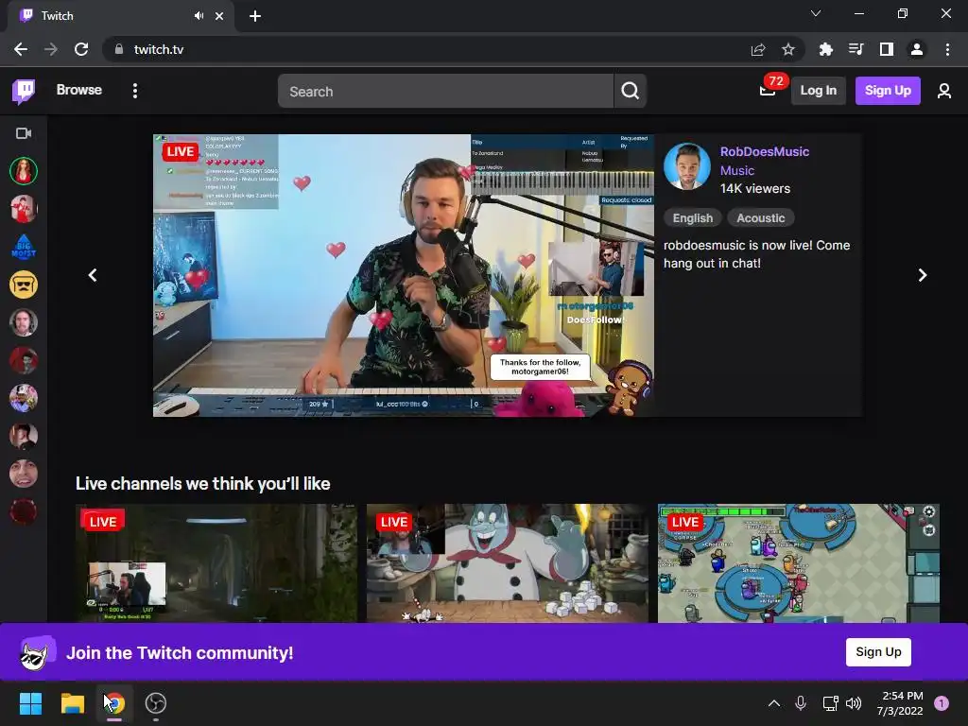
Task: Open File Explorer from taskbar
Action: click(x=72, y=703)
